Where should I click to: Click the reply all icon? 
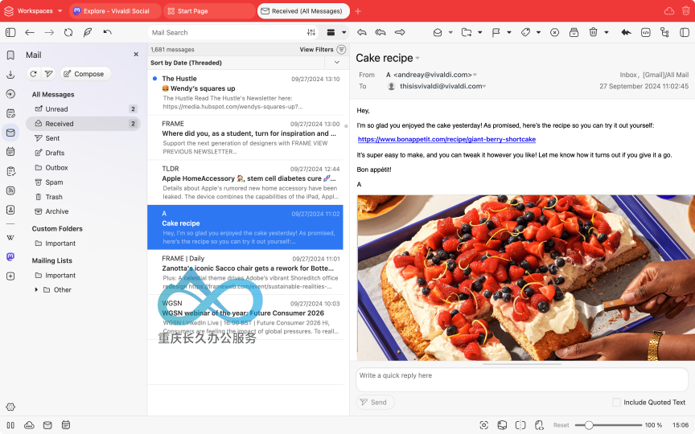tap(380, 32)
